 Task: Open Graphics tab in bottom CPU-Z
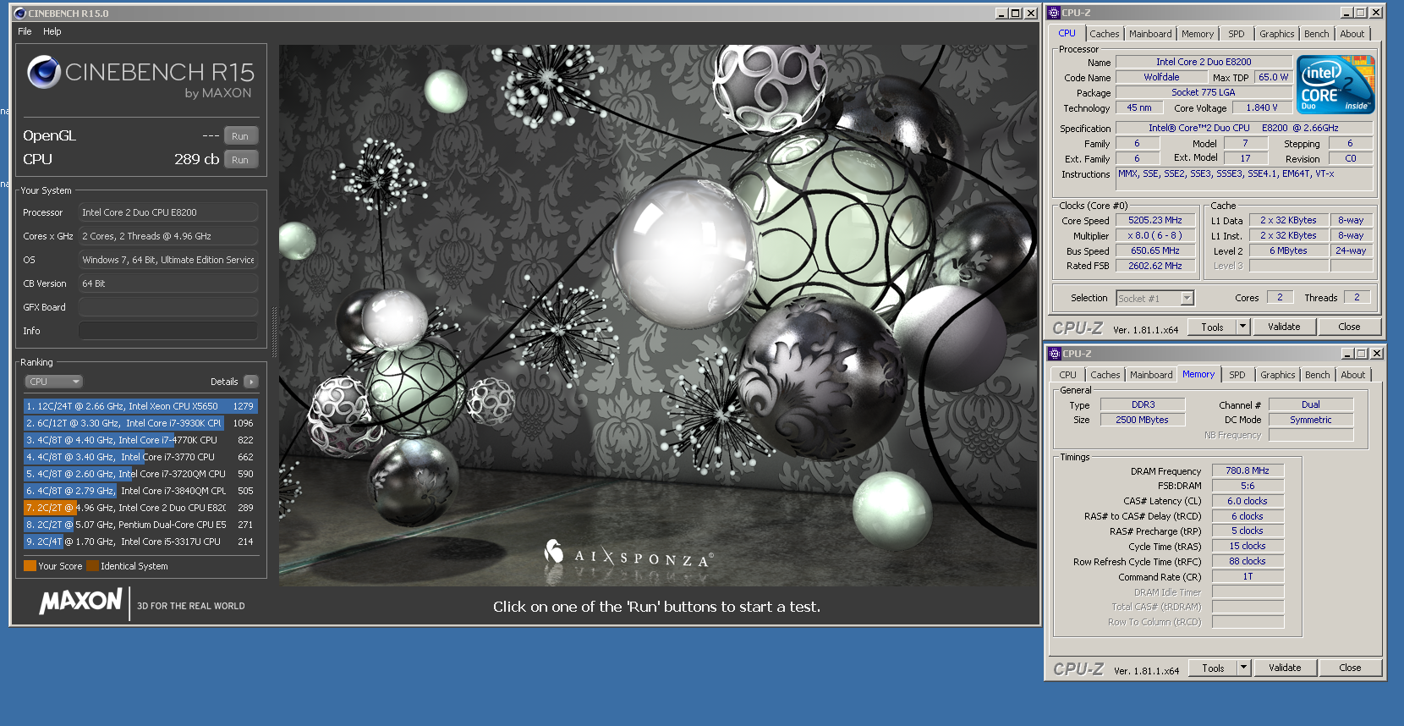[1277, 375]
